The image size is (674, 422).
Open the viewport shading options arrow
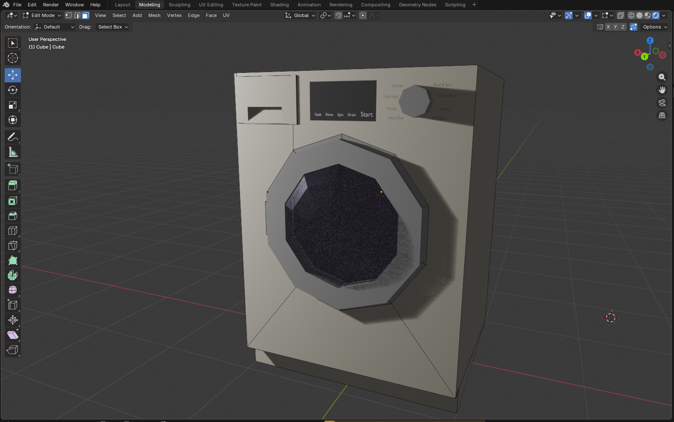pos(664,15)
